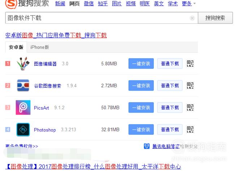The image size is (235, 171).
Task: Click the 2.72MB file size text
Action: [x=109, y=85]
